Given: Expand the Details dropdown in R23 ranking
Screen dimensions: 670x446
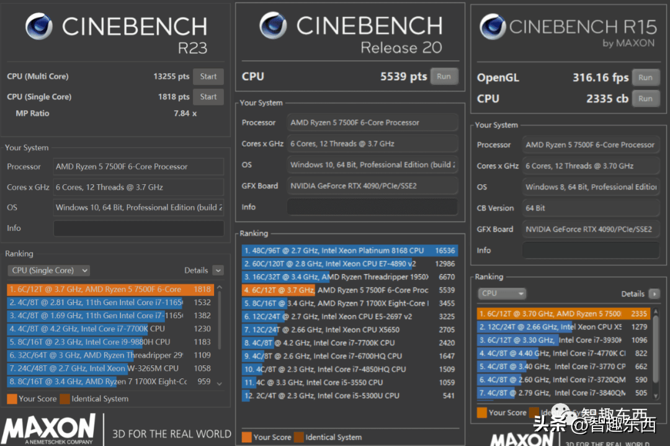Looking at the screenshot, I should point(218,270).
